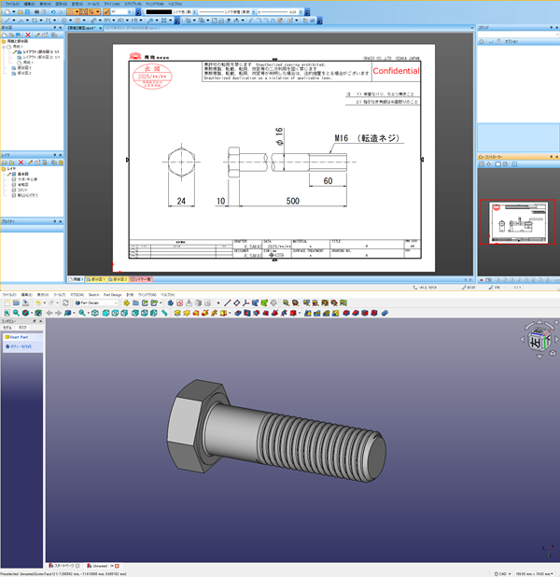Click the Pad feature icon in Part Design toolbar
The width and height of the screenshot is (560, 577).
[177, 313]
